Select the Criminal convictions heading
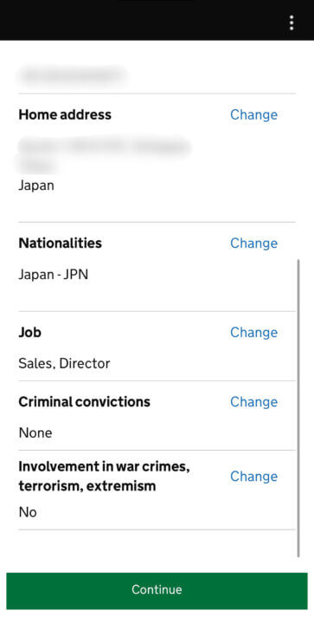314x624 pixels. [x=84, y=401]
